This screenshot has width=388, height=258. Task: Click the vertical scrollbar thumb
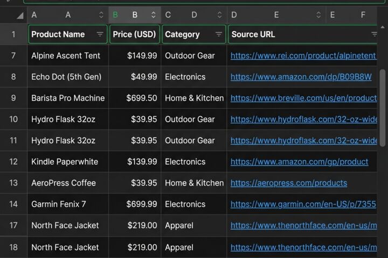click(x=383, y=108)
